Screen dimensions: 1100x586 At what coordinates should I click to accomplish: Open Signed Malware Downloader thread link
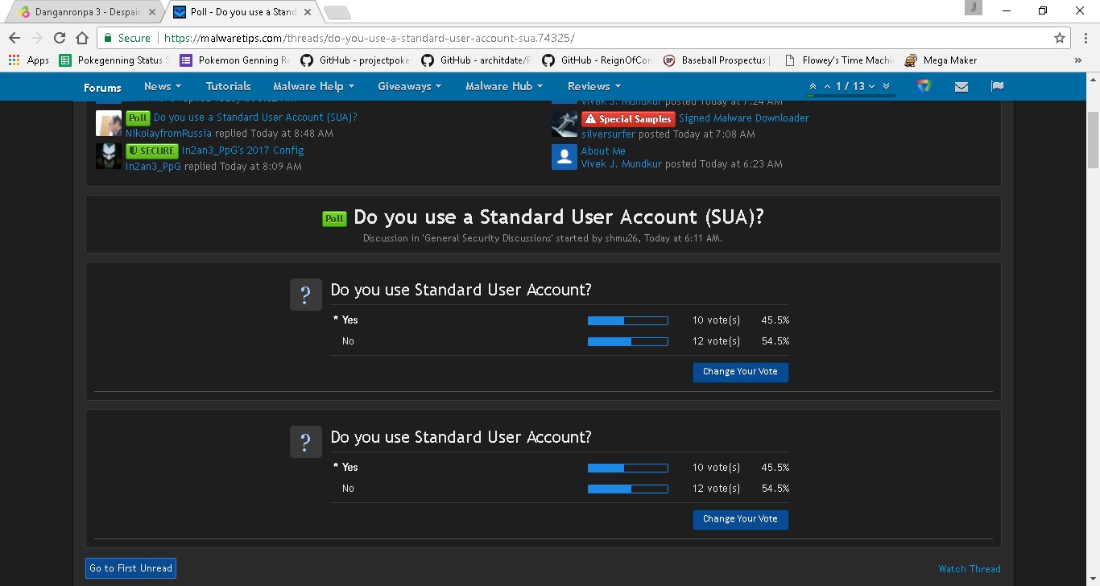coord(743,118)
